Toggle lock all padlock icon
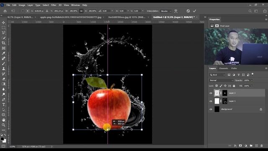The image size is (268, 151). pos(234,86)
